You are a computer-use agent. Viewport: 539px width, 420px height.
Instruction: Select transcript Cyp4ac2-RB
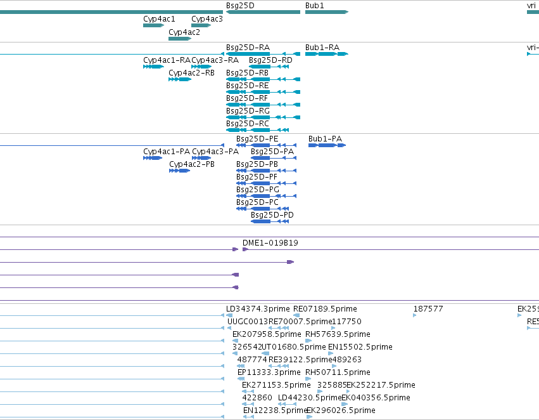180,79
